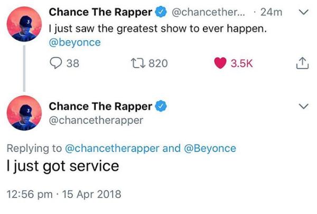Click the 820 retweets count

coord(158,63)
